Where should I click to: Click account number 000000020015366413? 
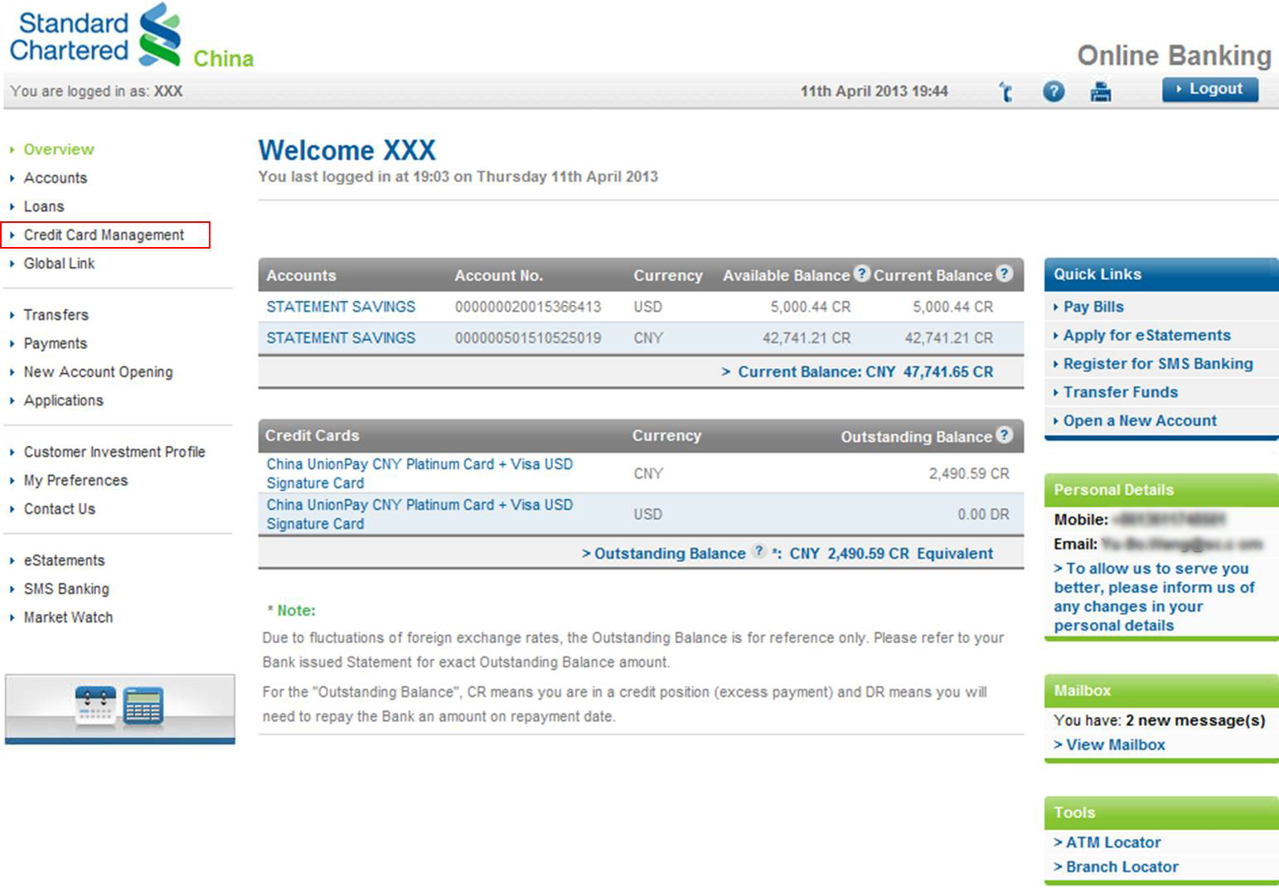[x=527, y=307]
